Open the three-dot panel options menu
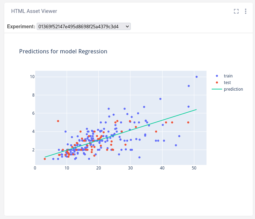Image resolution: width=255 pixels, height=219 pixels. point(246,11)
